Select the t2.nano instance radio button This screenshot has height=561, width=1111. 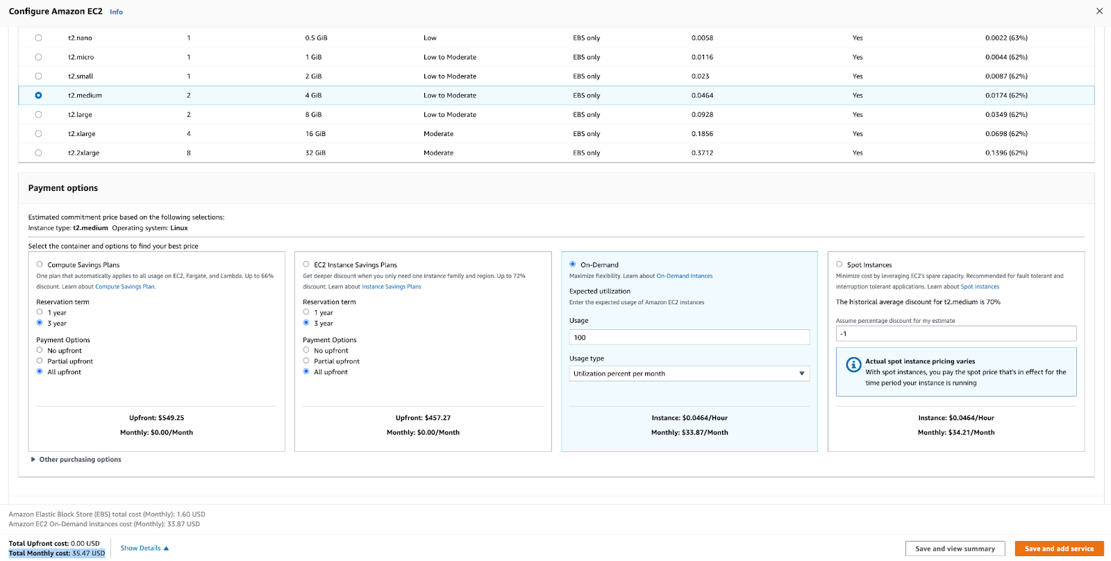point(38,38)
